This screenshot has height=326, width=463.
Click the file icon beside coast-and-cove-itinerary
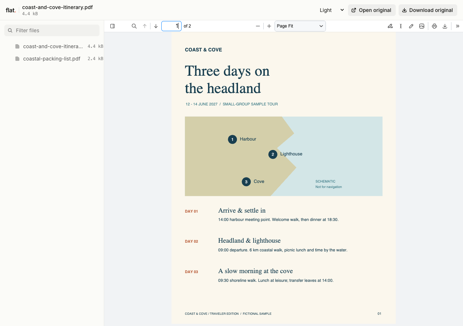click(17, 46)
